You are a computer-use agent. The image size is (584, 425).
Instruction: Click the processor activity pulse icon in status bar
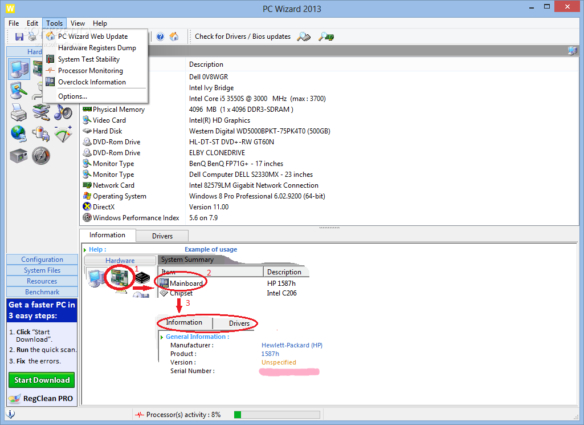coord(139,415)
